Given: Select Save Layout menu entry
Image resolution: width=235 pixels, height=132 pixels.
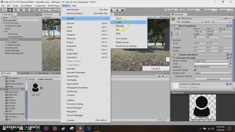Looking at the screenshot, I should [x=129, y=38].
